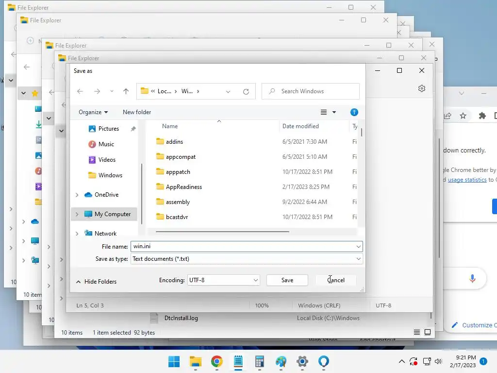Select DtcInstall.log in File Explorer

coord(181,318)
